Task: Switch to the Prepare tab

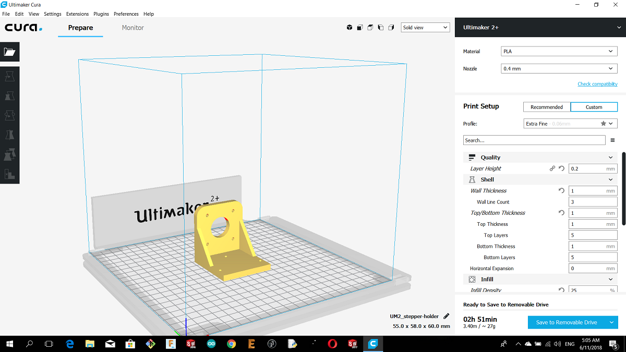Action: tap(80, 28)
